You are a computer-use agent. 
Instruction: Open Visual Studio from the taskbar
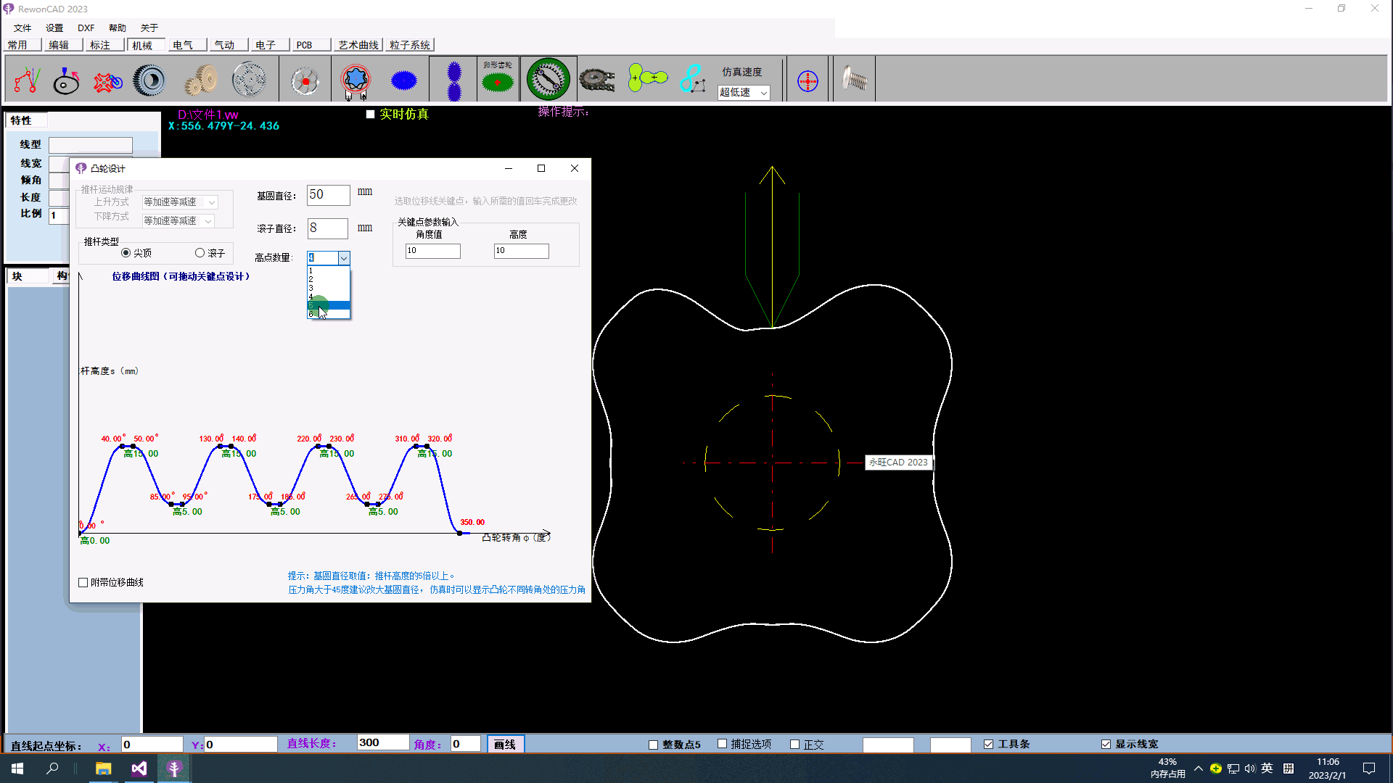[x=139, y=768]
